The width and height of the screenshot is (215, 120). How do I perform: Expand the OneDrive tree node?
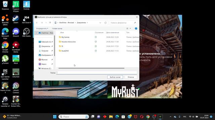(x=36, y=33)
